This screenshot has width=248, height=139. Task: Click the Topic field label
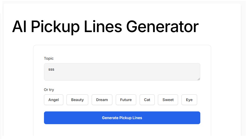(49, 58)
